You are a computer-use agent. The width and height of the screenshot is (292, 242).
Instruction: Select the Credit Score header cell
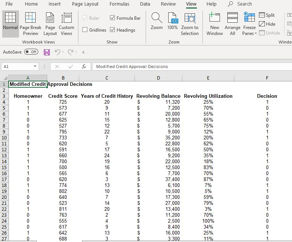click(x=63, y=96)
